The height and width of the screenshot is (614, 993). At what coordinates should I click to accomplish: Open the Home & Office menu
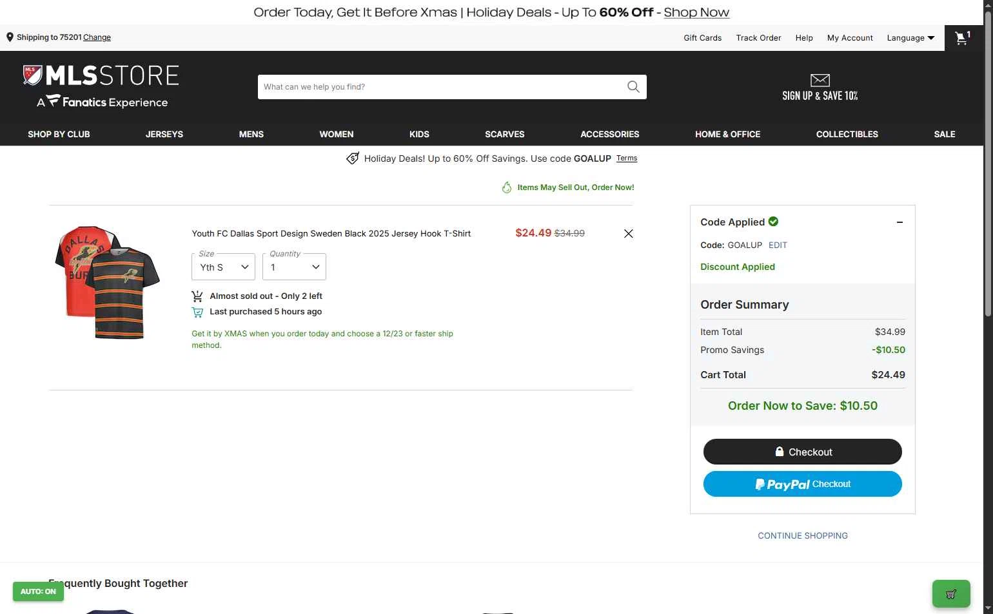pos(728,134)
